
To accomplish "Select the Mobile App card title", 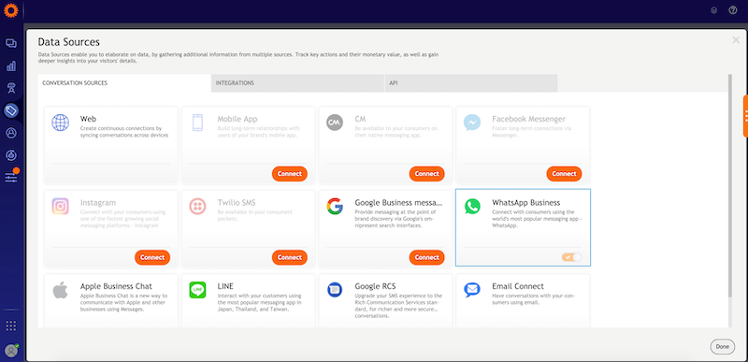I will (237, 119).
